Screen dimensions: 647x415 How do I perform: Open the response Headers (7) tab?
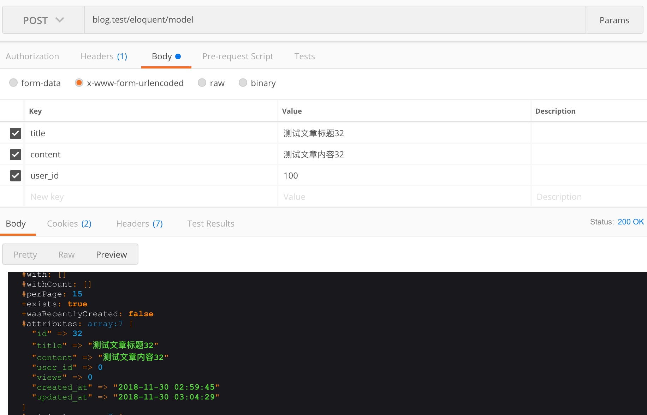pos(140,224)
